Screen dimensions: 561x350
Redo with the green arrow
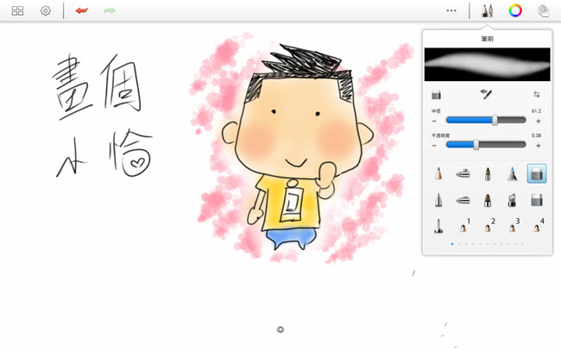pyautogui.click(x=110, y=10)
